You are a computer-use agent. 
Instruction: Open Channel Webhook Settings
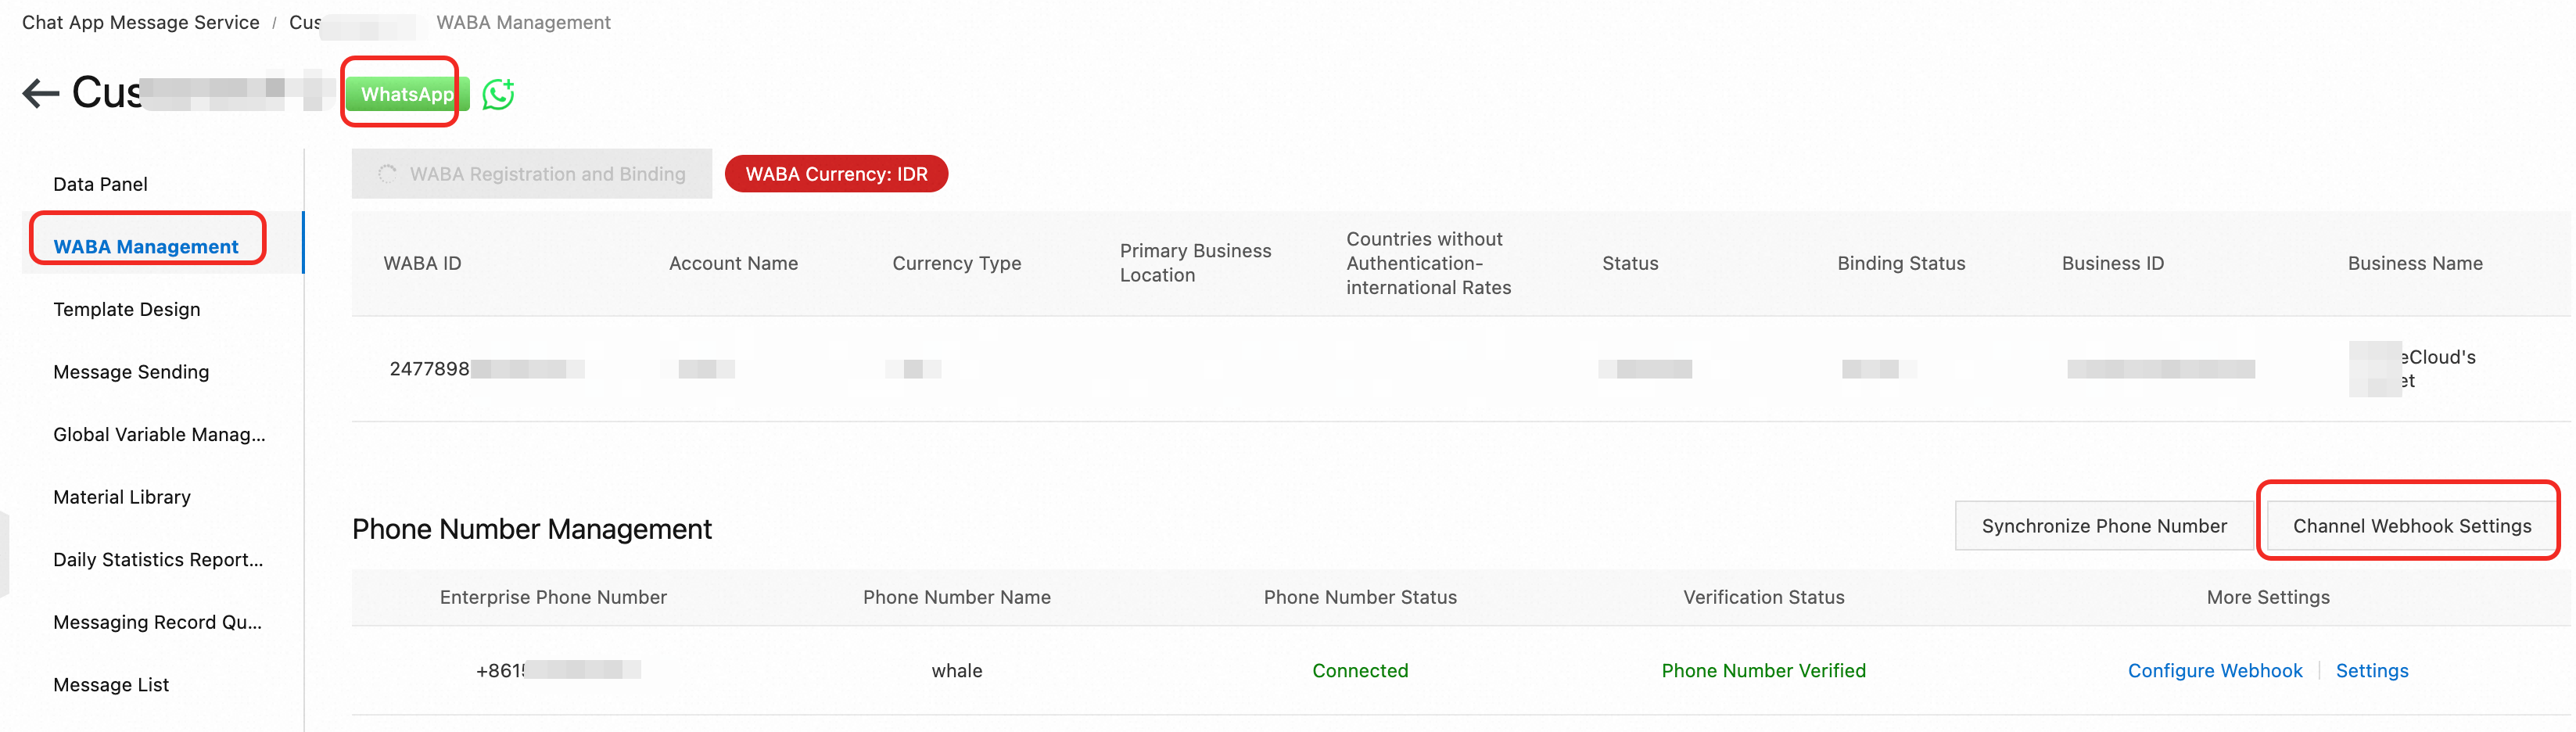click(x=2409, y=523)
